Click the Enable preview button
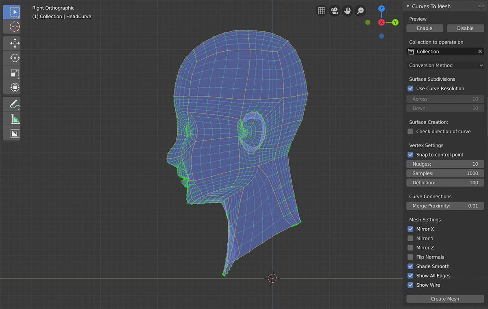This screenshot has height=309, width=488. coord(425,28)
